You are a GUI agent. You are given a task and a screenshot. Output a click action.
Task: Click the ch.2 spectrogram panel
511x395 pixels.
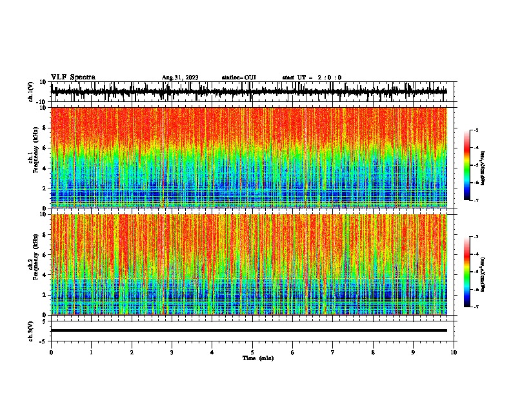point(249,265)
